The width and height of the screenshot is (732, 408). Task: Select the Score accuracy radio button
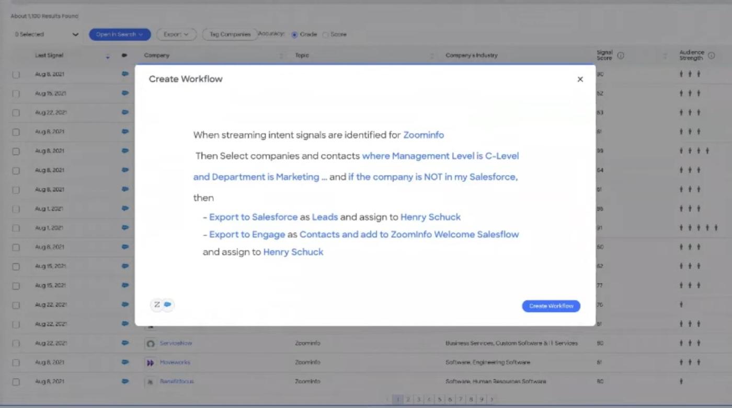[x=325, y=35]
